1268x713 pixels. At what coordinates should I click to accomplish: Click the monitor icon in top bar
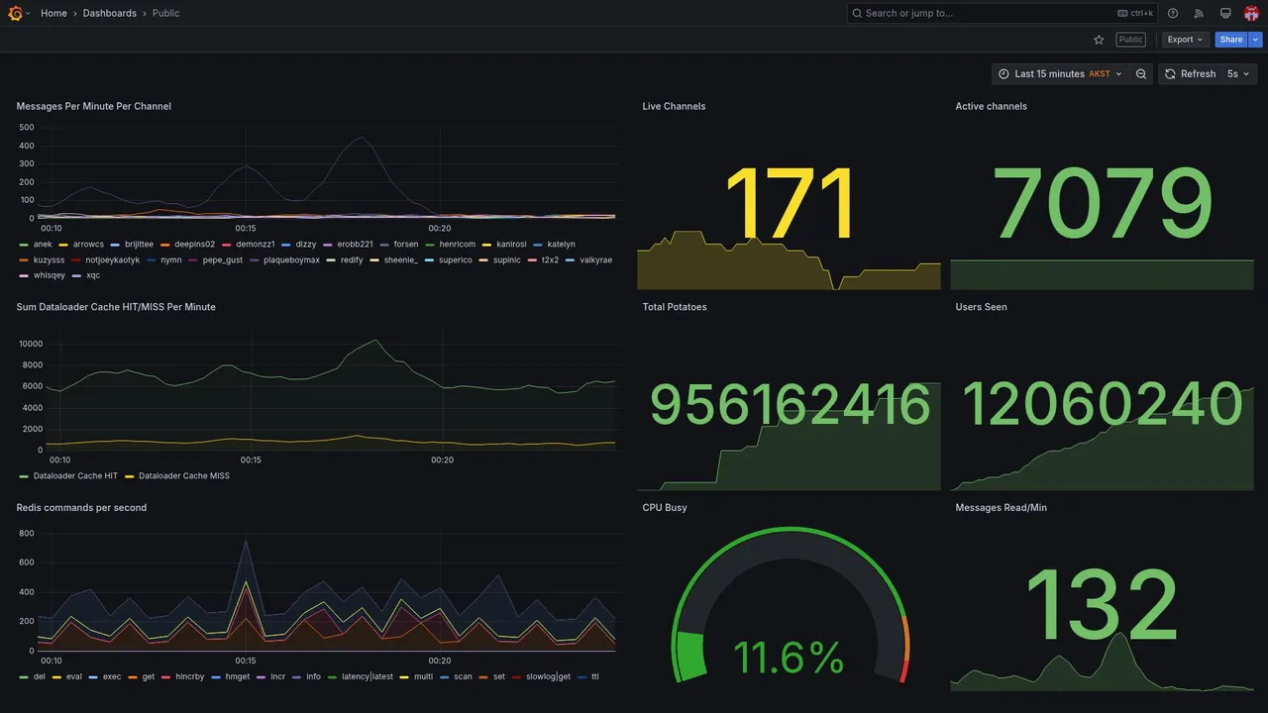pos(1225,13)
